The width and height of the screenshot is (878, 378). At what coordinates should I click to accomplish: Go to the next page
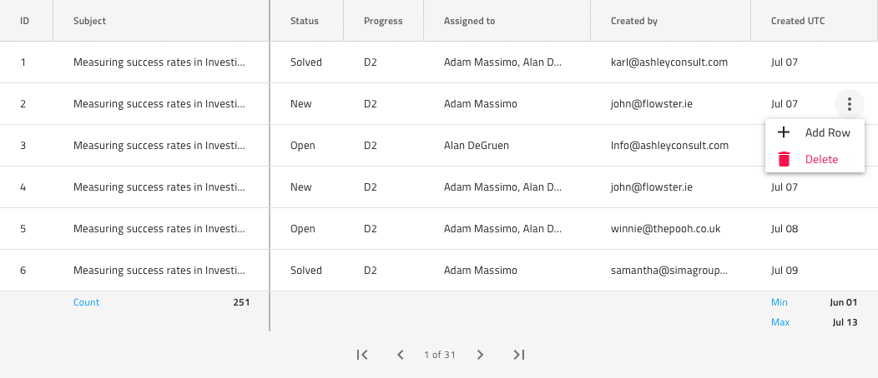point(480,355)
